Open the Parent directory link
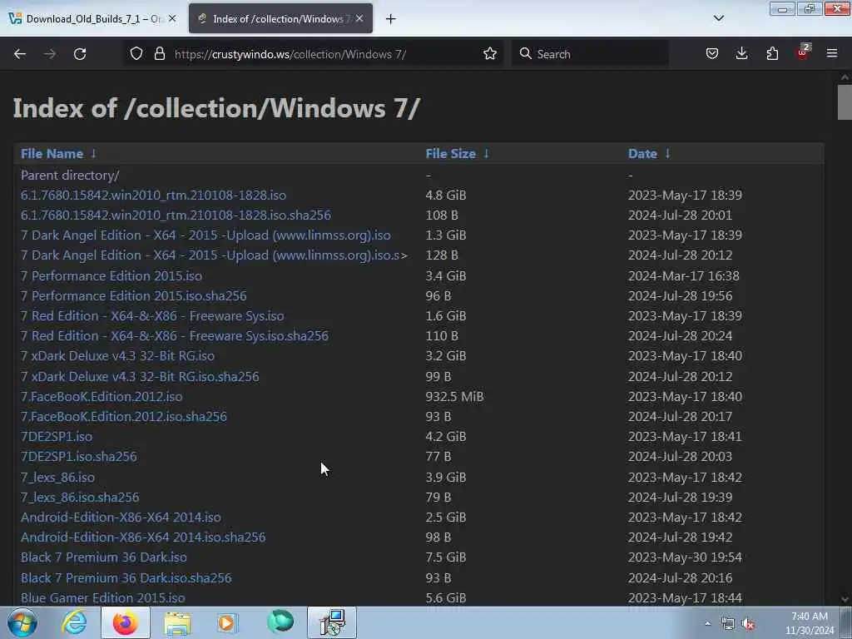This screenshot has height=639, width=852. (70, 176)
